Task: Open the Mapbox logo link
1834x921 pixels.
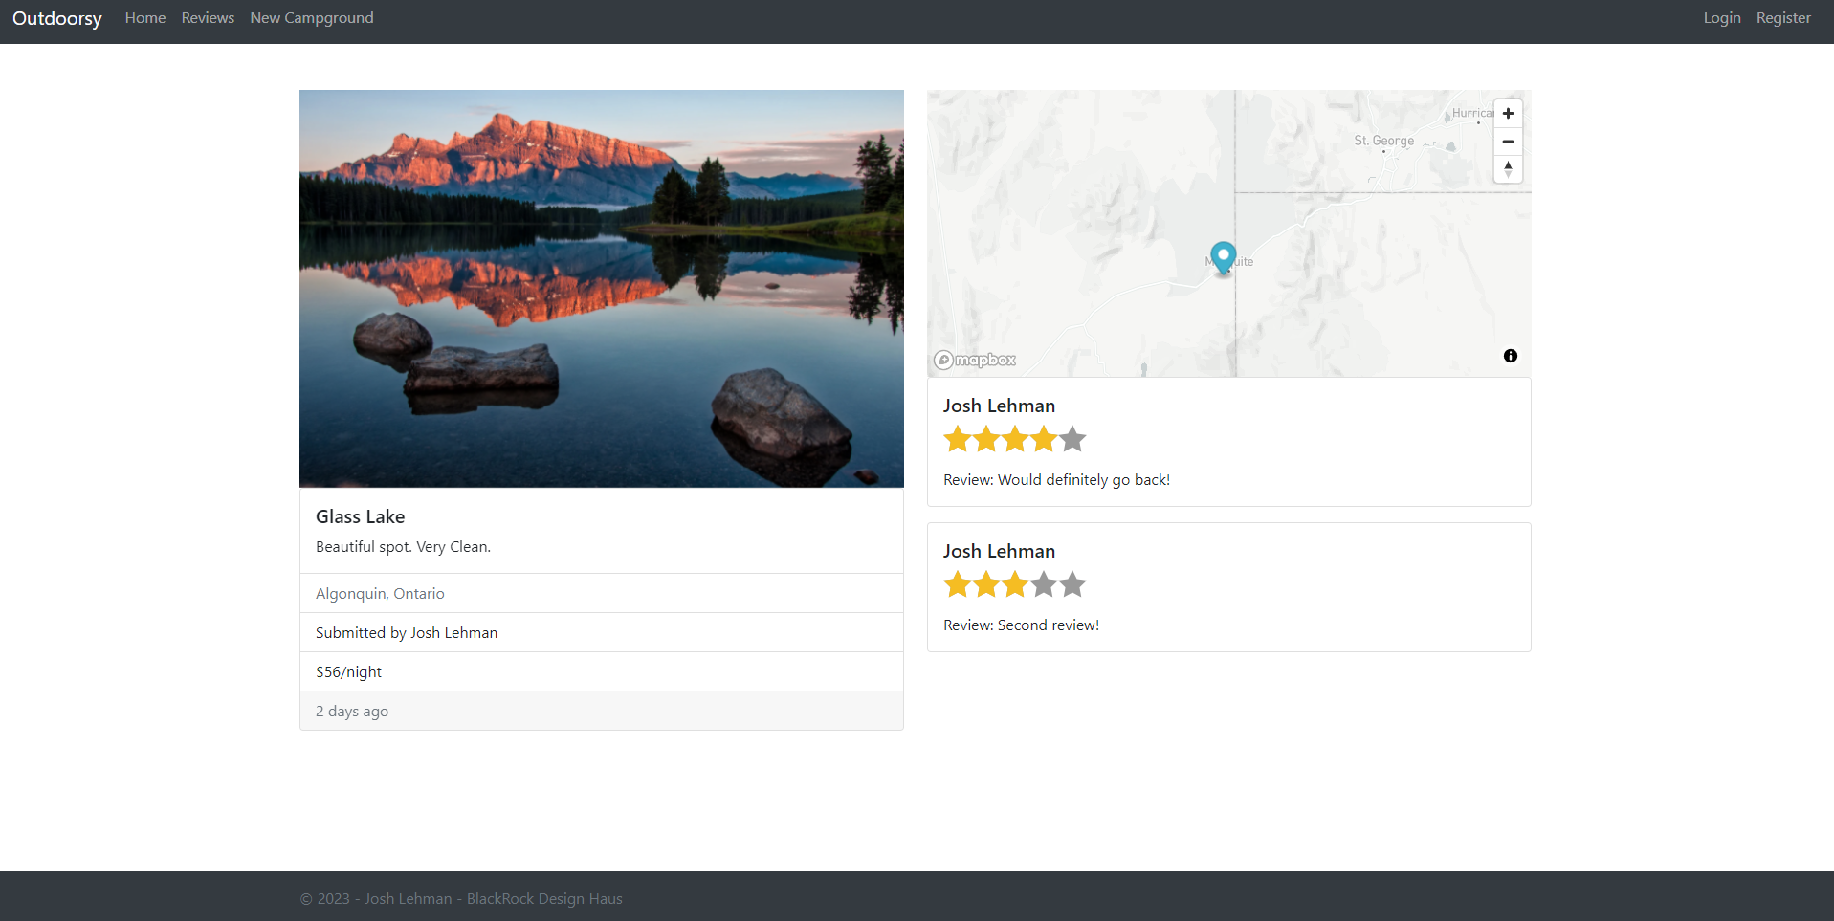Action: coord(975,360)
